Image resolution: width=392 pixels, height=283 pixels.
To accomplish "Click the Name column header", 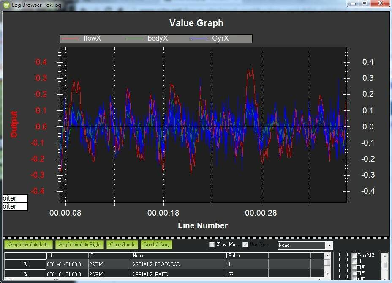I will coord(179,256).
